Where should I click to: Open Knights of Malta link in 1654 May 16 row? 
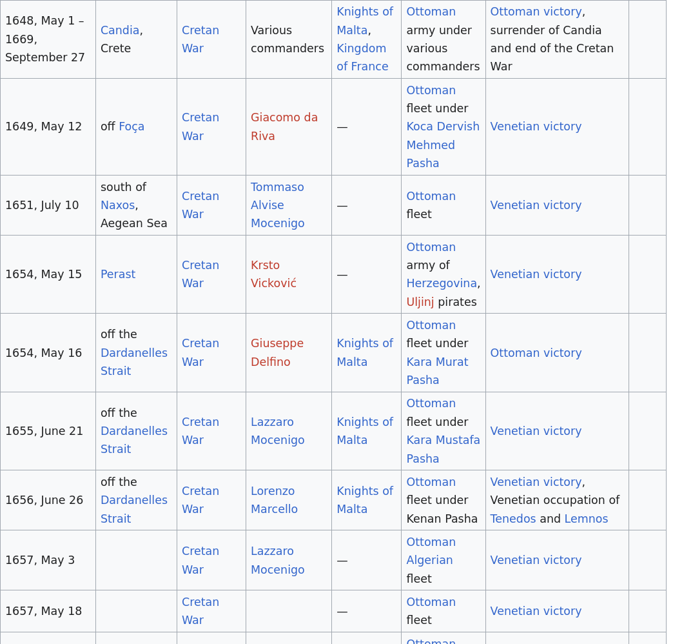click(365, 353)
